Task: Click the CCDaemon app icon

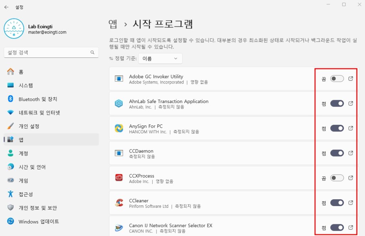Action: click(119, 153)
